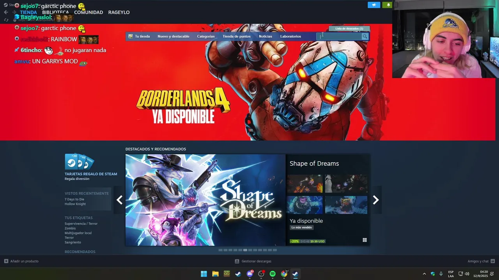Open the taskbar clock showing 04:20

click(481, 274)
